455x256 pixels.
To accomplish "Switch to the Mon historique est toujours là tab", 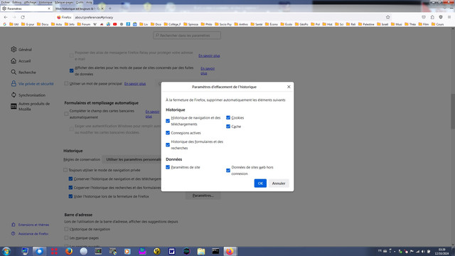I will click(79, 9).
